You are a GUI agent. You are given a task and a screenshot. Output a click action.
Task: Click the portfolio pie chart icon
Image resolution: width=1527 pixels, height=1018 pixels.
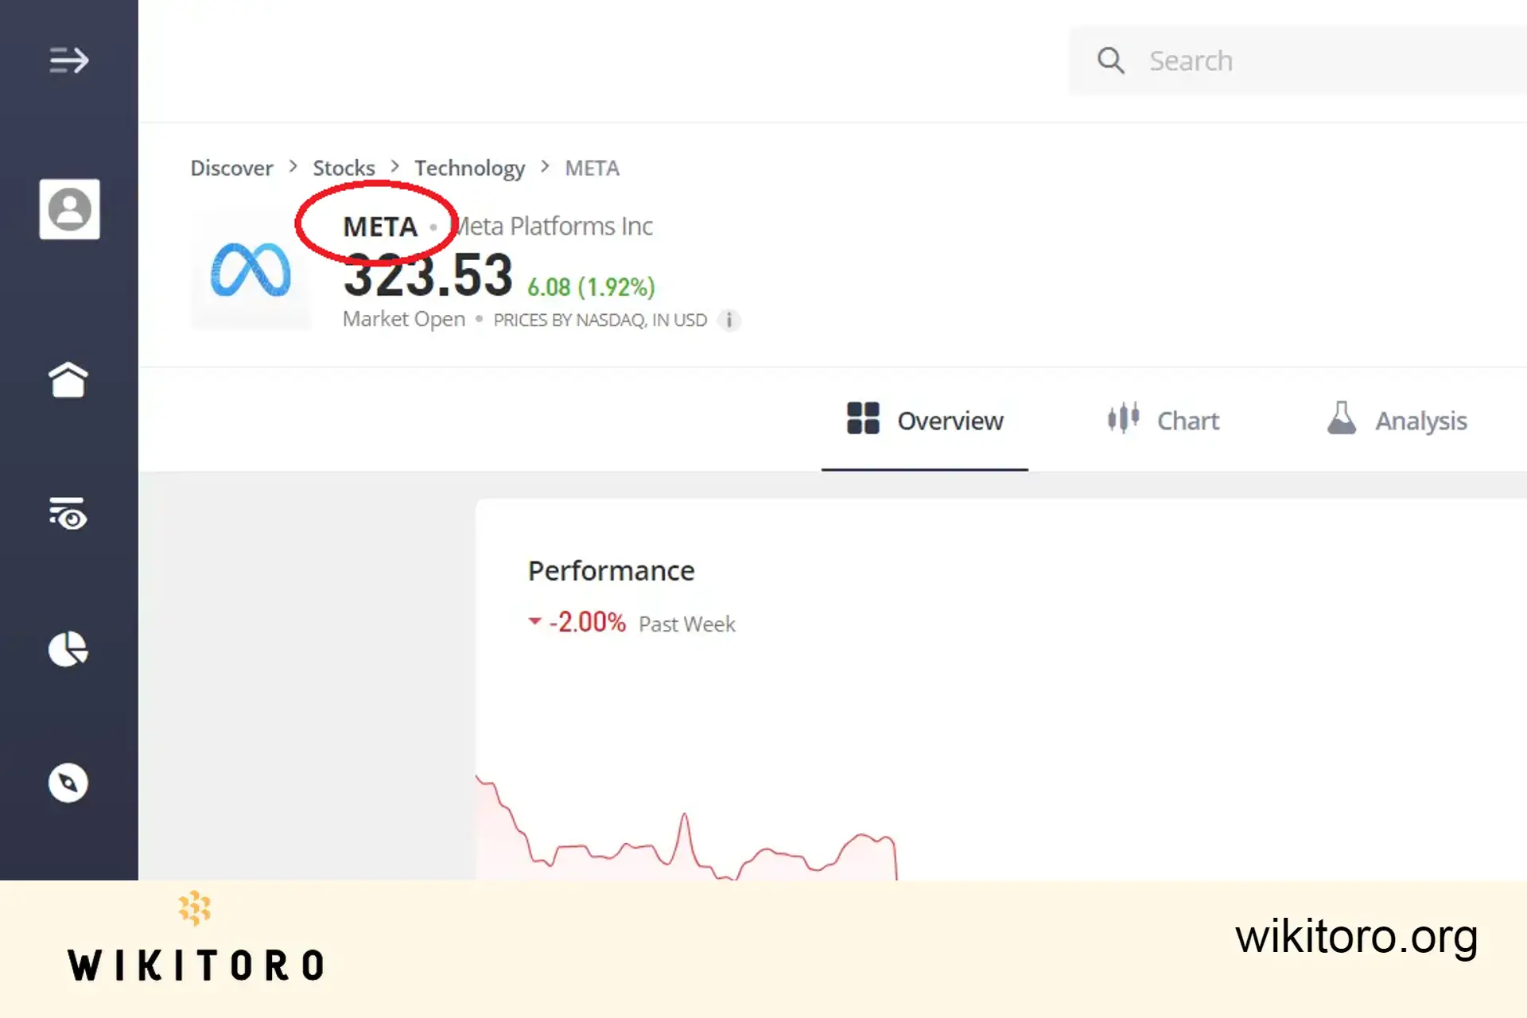click(x=67, y=650)
